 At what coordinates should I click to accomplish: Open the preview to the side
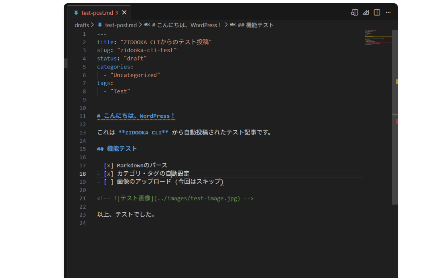pyautogui.click(x=354, y=12)
